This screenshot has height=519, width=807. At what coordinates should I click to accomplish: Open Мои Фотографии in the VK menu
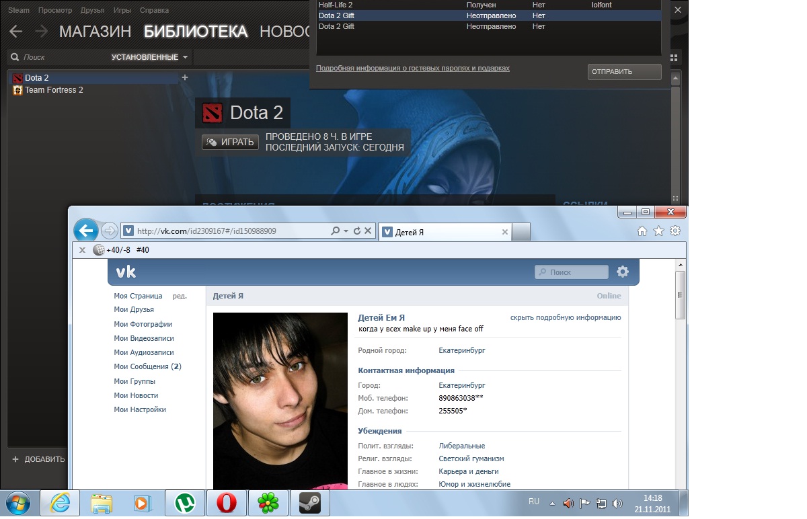click(x=143, y=324)
